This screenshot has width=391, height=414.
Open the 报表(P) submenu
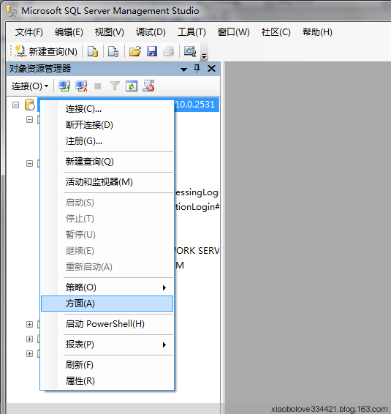pyautogui.click(x=107, y=345)
